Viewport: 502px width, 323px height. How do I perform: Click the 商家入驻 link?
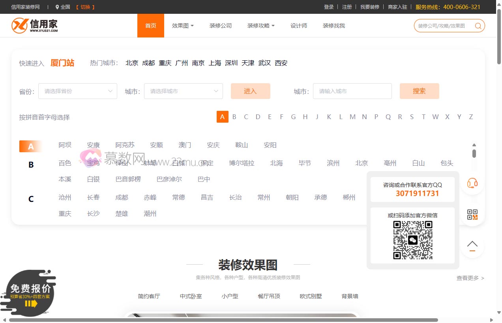tap(397, 7)
